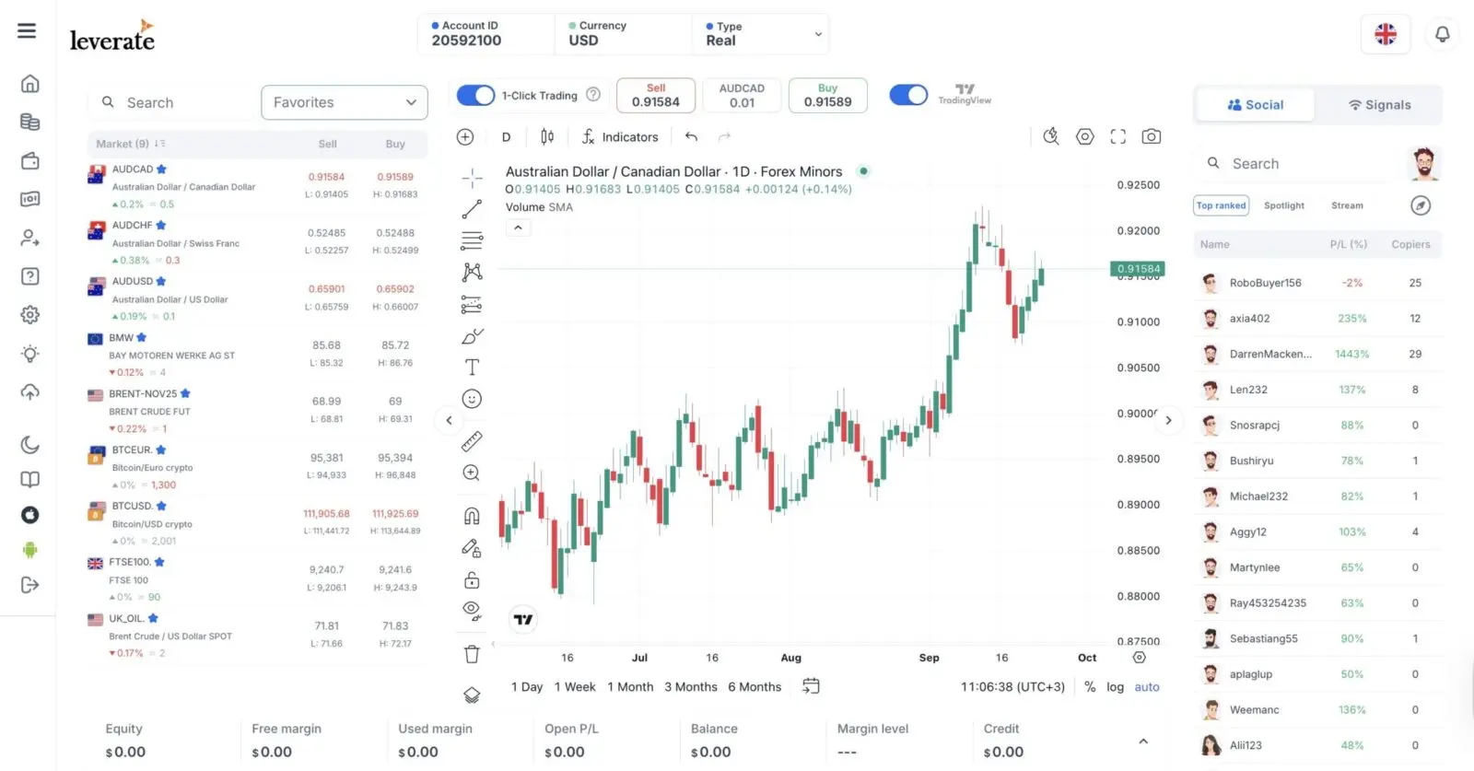Viewport: 1474px width, 771px height.
Task: Click the magnet snap tool
Action: (472, 516)
